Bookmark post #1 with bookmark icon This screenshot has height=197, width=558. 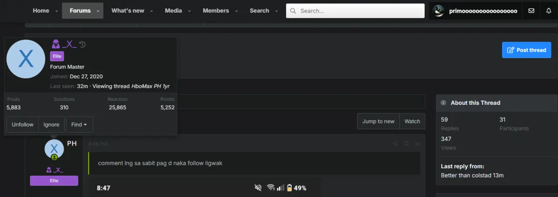pyautogui.click(x=406, y=144)
